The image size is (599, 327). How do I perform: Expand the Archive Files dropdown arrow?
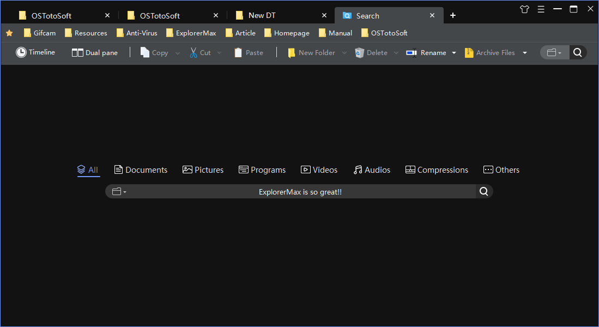point(525,53)
